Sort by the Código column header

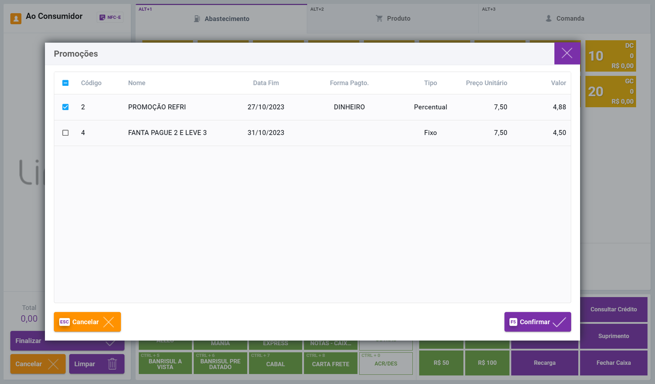click(x=91, y=83)
